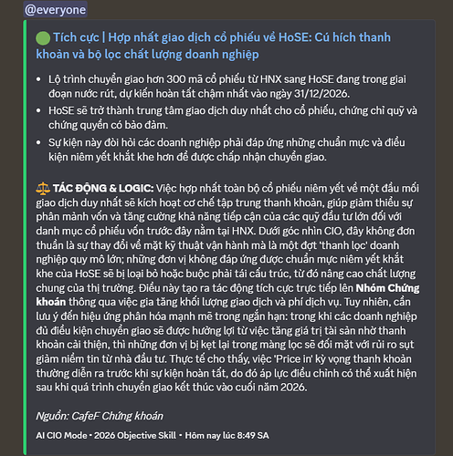This screenshot has width=453, height=456.
Task: Select the bullet about điều kiện niêm yết khắt khe
Action: coord(226,150)
